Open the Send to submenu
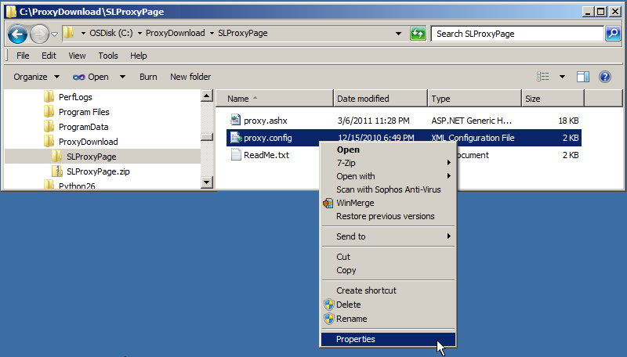The width and height of the screenshot is (627, 357). coord(388,236)
